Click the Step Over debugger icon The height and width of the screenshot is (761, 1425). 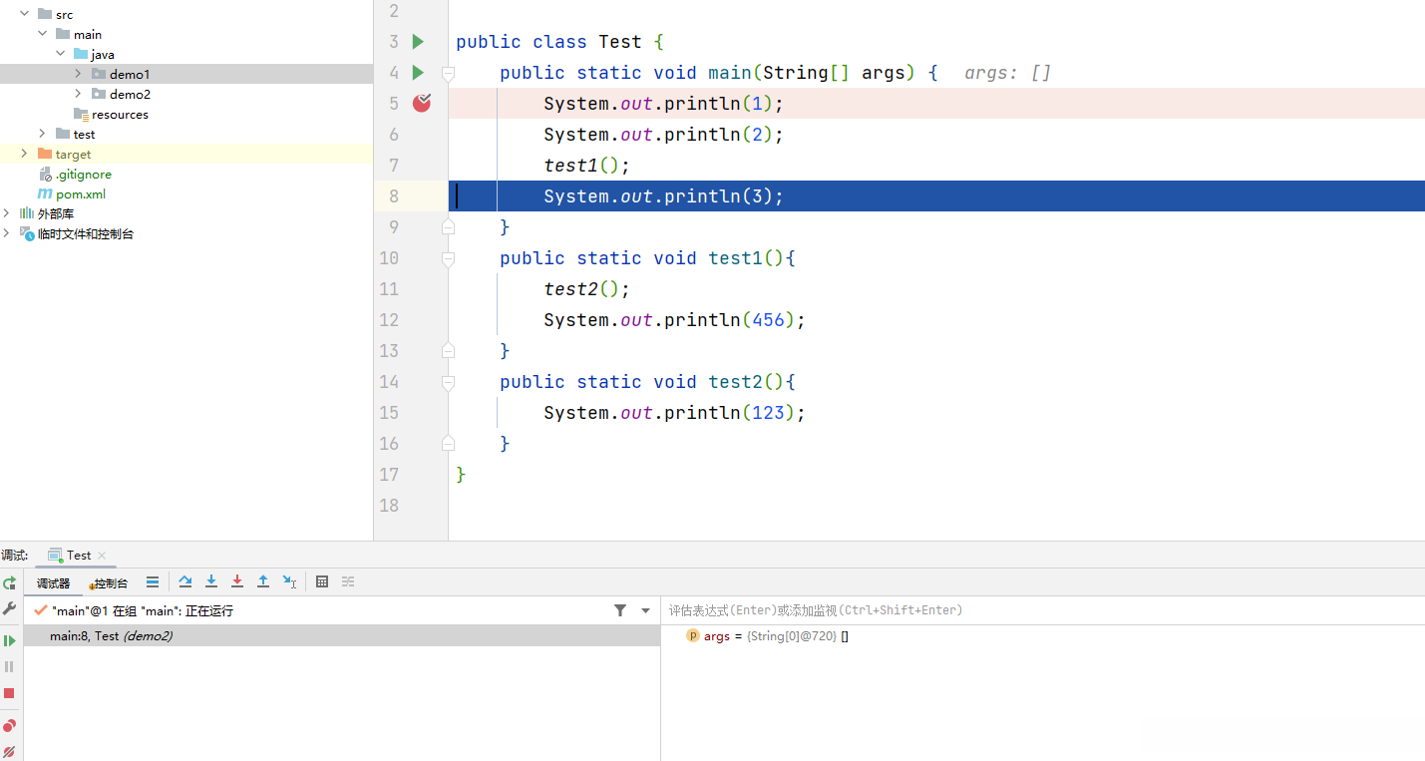tap(185, 581)
